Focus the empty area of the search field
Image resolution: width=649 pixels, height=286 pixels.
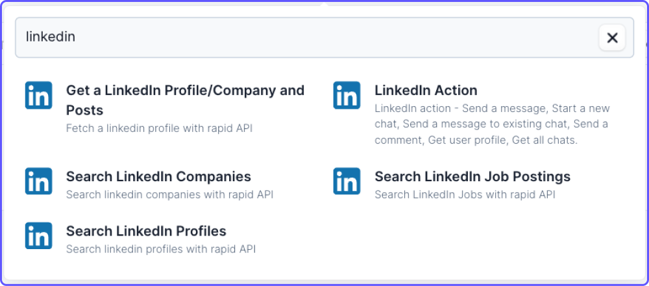point(331,38)
